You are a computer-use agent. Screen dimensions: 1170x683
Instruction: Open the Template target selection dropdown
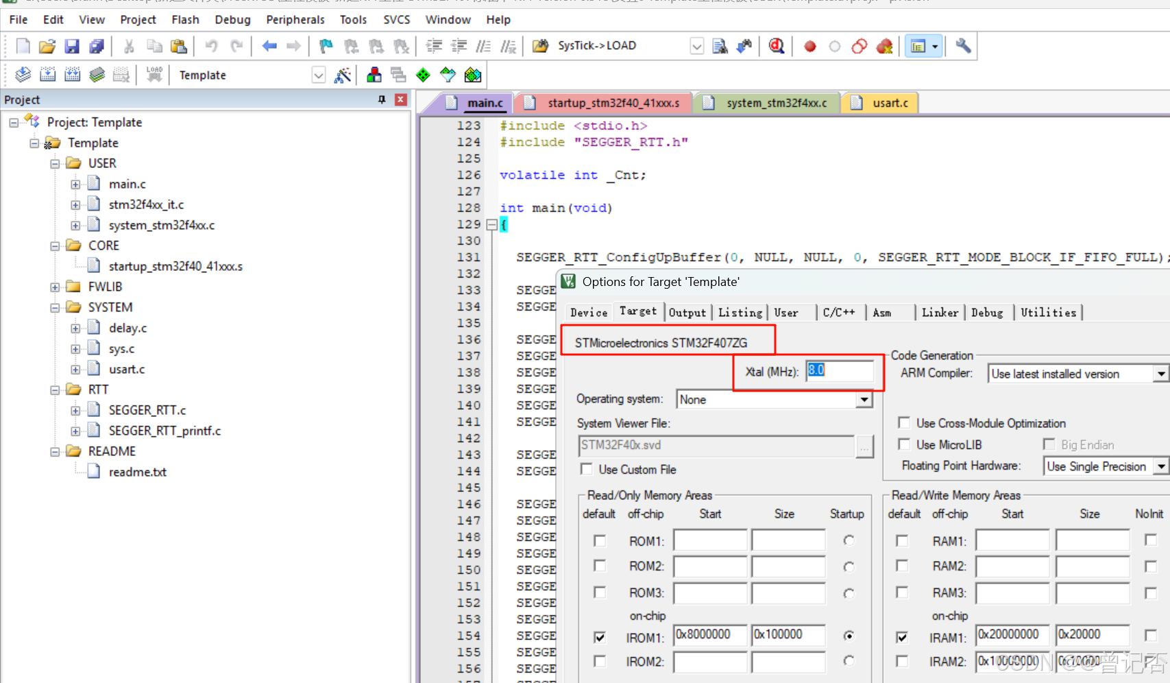click(x=319, y=75)
